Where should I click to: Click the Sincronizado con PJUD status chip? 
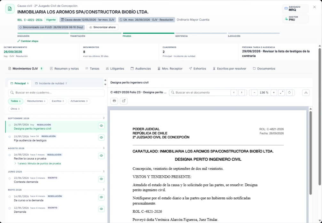pos(51,27)
